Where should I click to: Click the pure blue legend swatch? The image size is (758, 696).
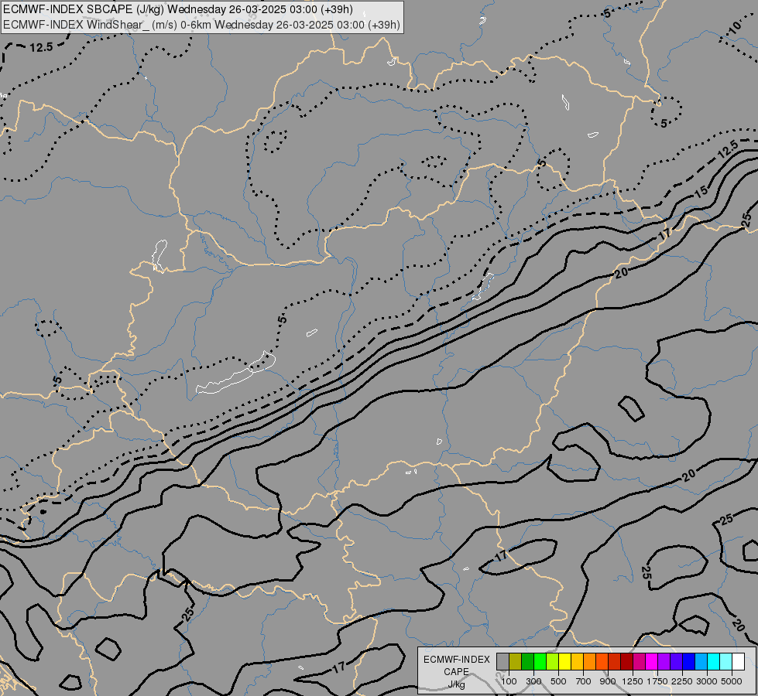point(688,661)
